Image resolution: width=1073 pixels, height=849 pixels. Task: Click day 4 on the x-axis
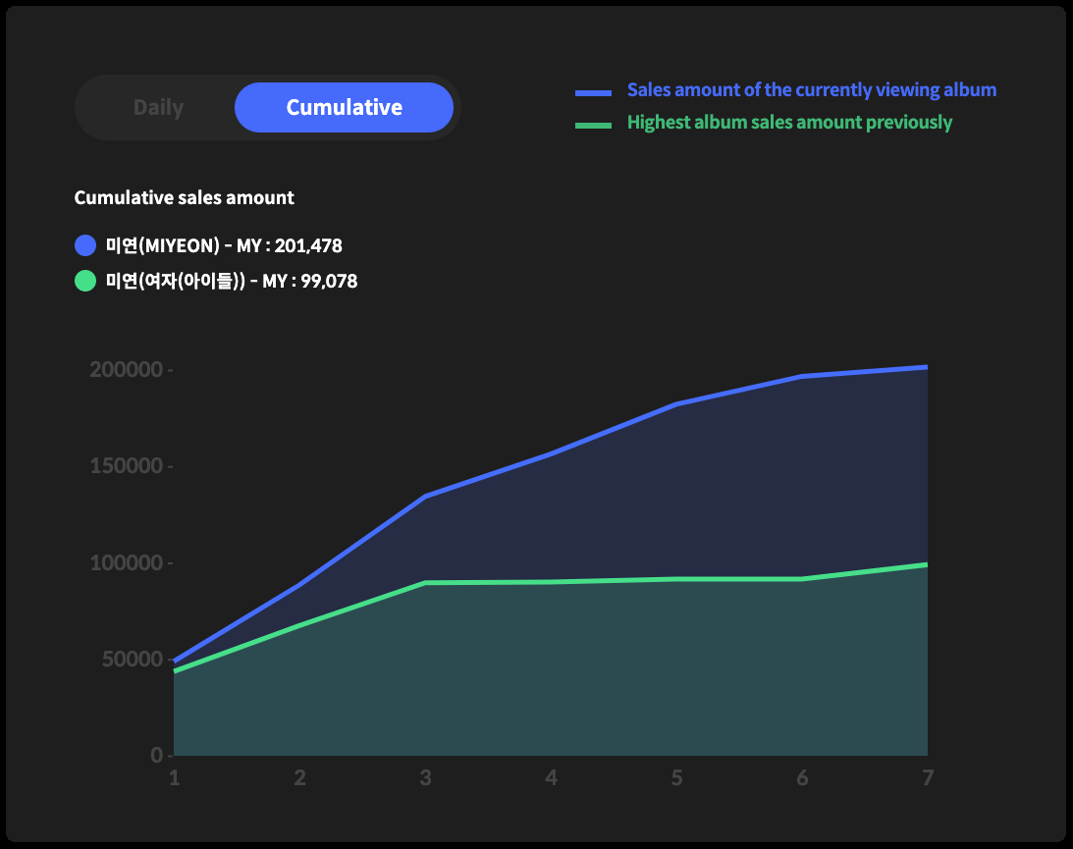pyautogui.click(x=551, y=778)
